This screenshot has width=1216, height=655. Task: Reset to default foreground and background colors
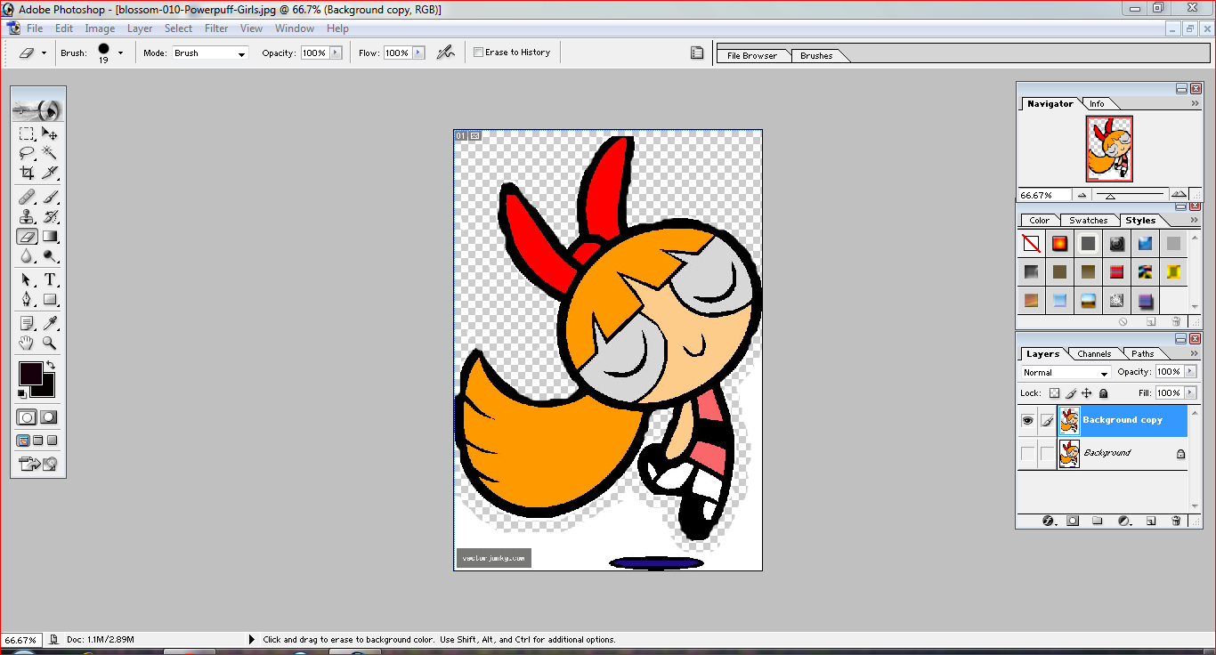coord(22,393)
